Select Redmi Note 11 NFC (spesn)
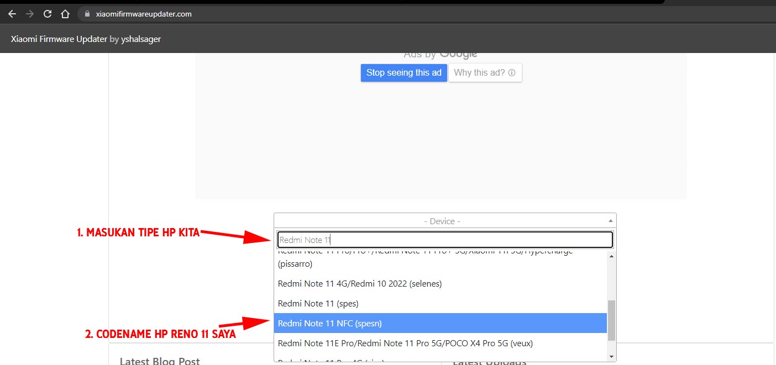 [x=330, y=323]
